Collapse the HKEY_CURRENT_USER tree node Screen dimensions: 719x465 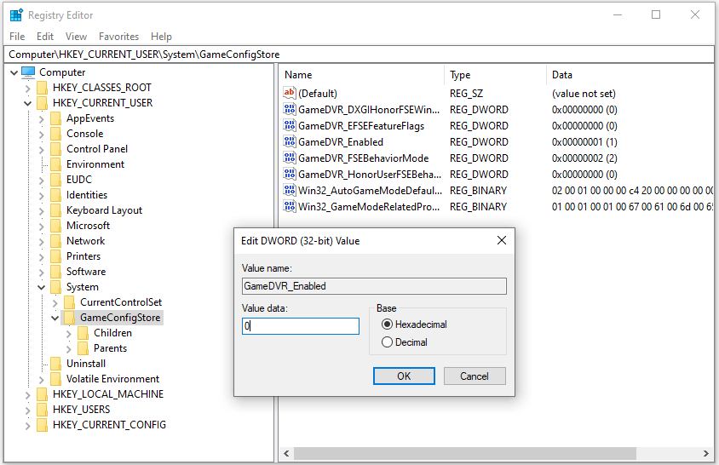[x=28, y=103]
